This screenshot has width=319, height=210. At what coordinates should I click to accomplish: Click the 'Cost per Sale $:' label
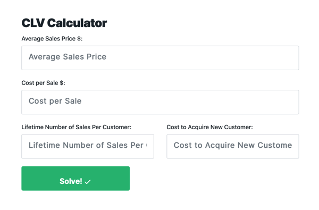(44, 83)
